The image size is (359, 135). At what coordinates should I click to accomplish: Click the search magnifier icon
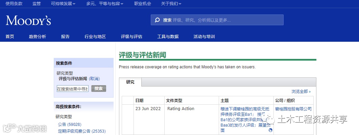coord(157,20)
